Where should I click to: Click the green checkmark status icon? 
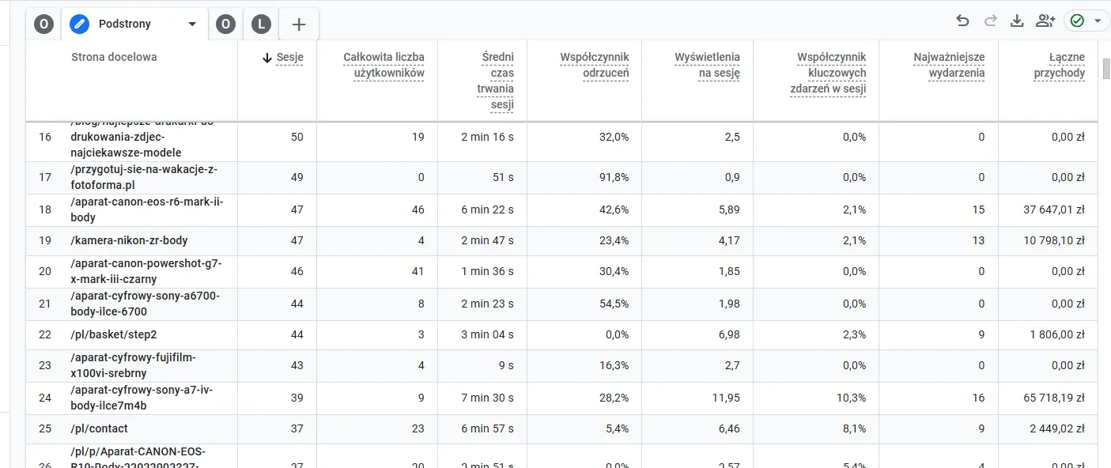[1076, 21]
